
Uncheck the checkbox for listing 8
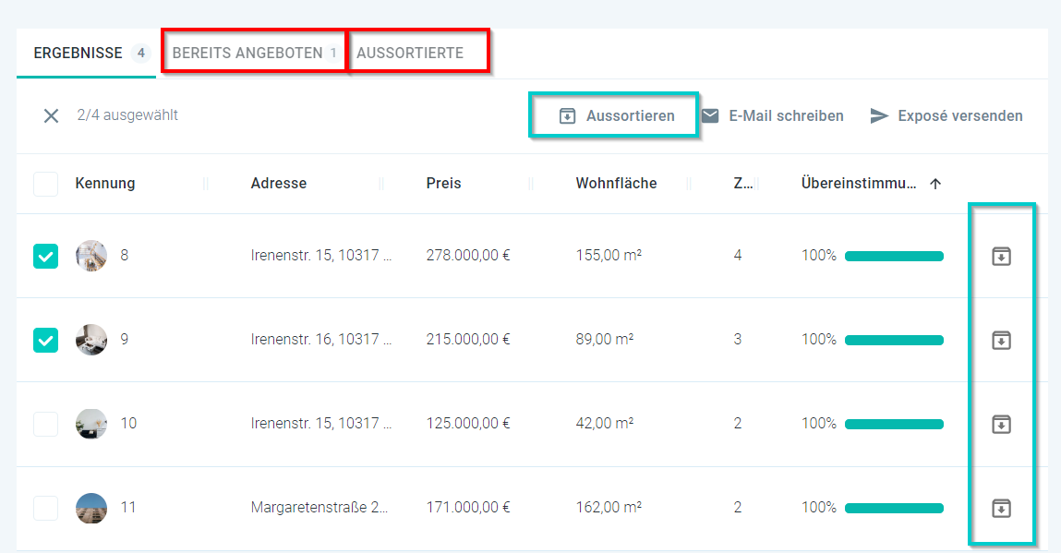pos(46,256)
